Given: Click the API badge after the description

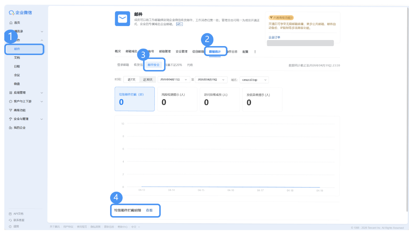Looking at the screenshot, I should pyautogui.click(x=179, y=24).
